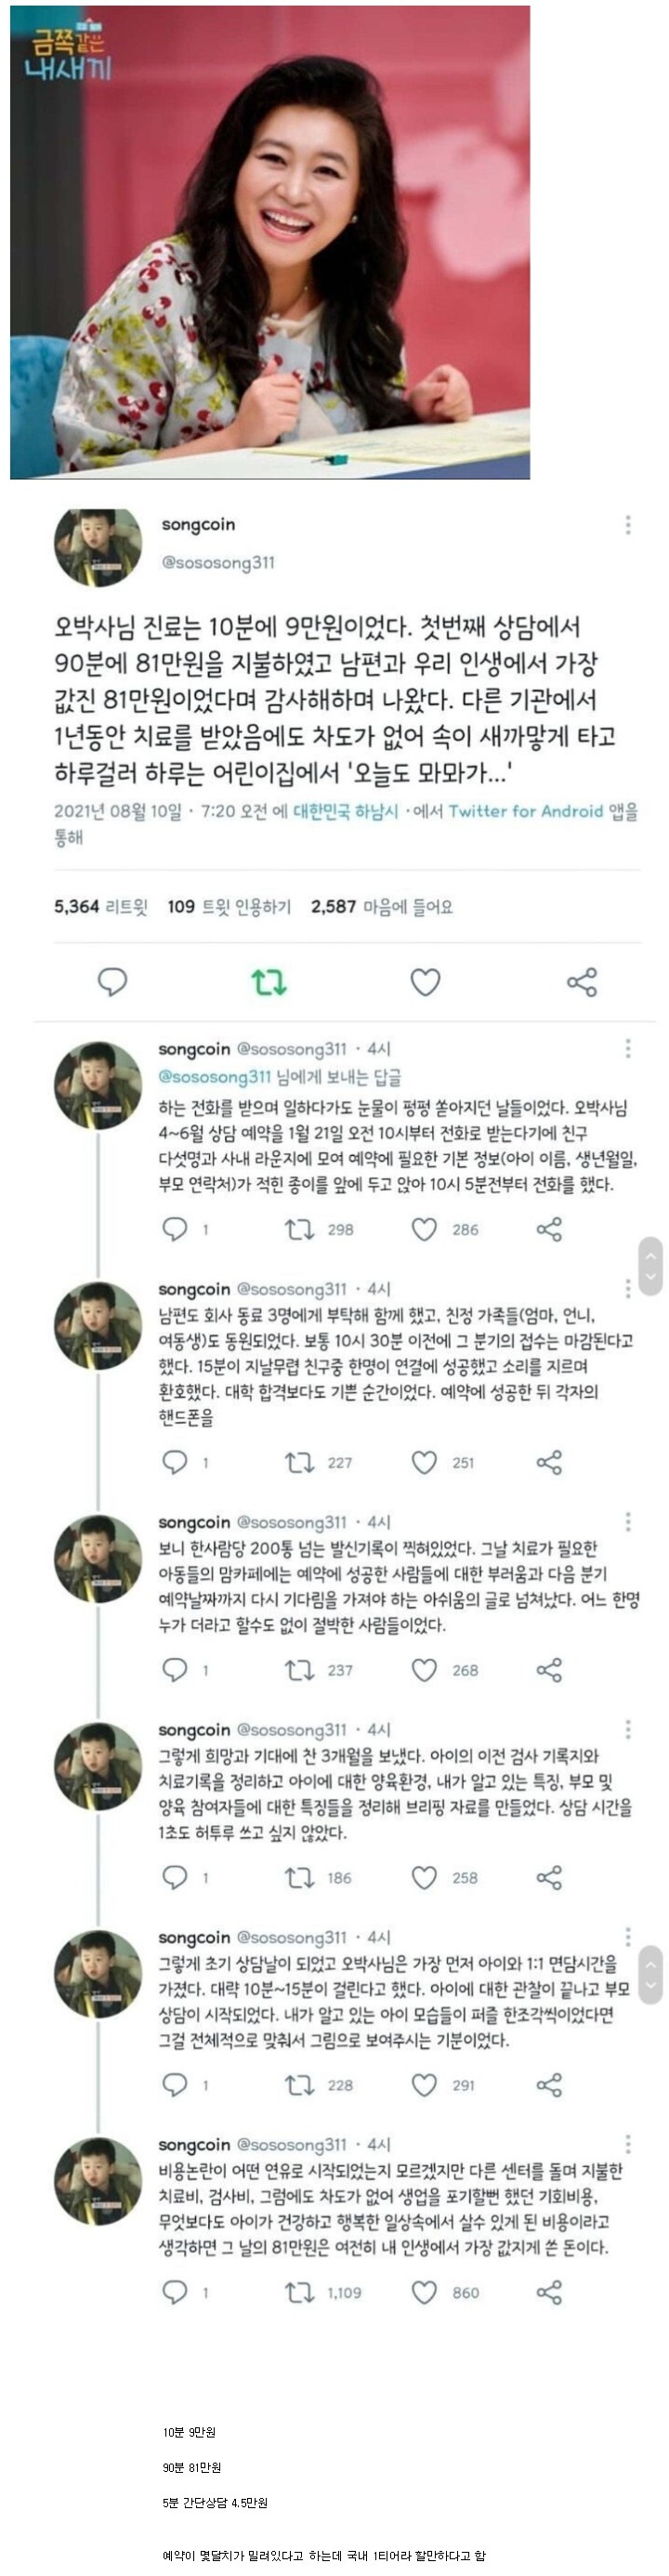
Task: Reply to the tweet with 186 retweets
Action: (x=175, y=1877)
